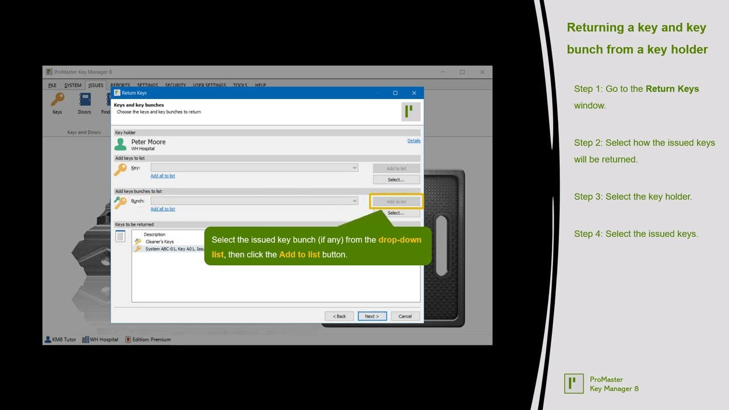Close the Return Keys dialog

pyautogui.click(x=414, y=93)
